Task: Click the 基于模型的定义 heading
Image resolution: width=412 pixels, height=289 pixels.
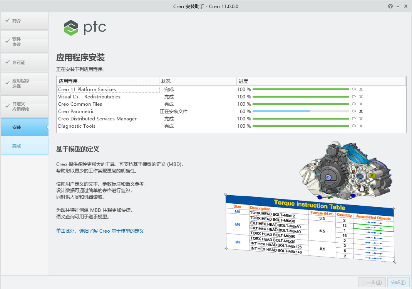Action: pyautogui.click(x=78, y=149)
